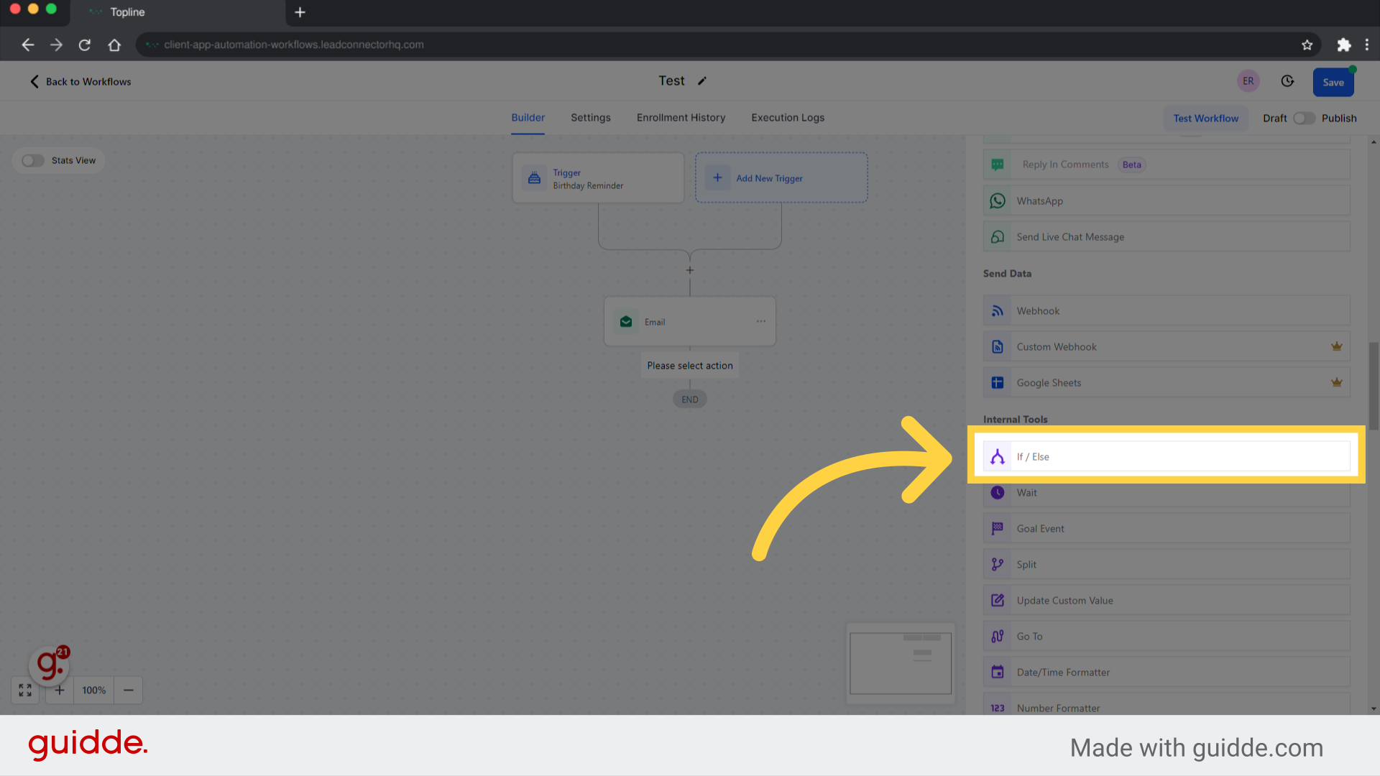This screenshot has width=1380, height=776.
Task: Click the browser address bar
Action: 727,45
